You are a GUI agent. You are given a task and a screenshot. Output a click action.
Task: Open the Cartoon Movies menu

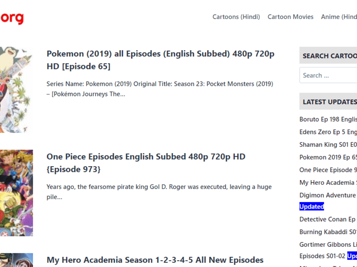click(x=290, y=17)
